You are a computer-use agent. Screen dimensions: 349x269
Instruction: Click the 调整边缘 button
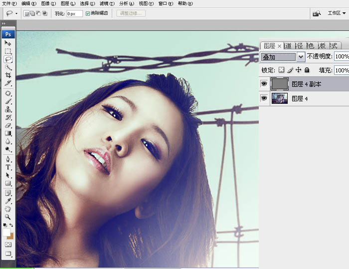pyautogui.click(x=131, y=13)
